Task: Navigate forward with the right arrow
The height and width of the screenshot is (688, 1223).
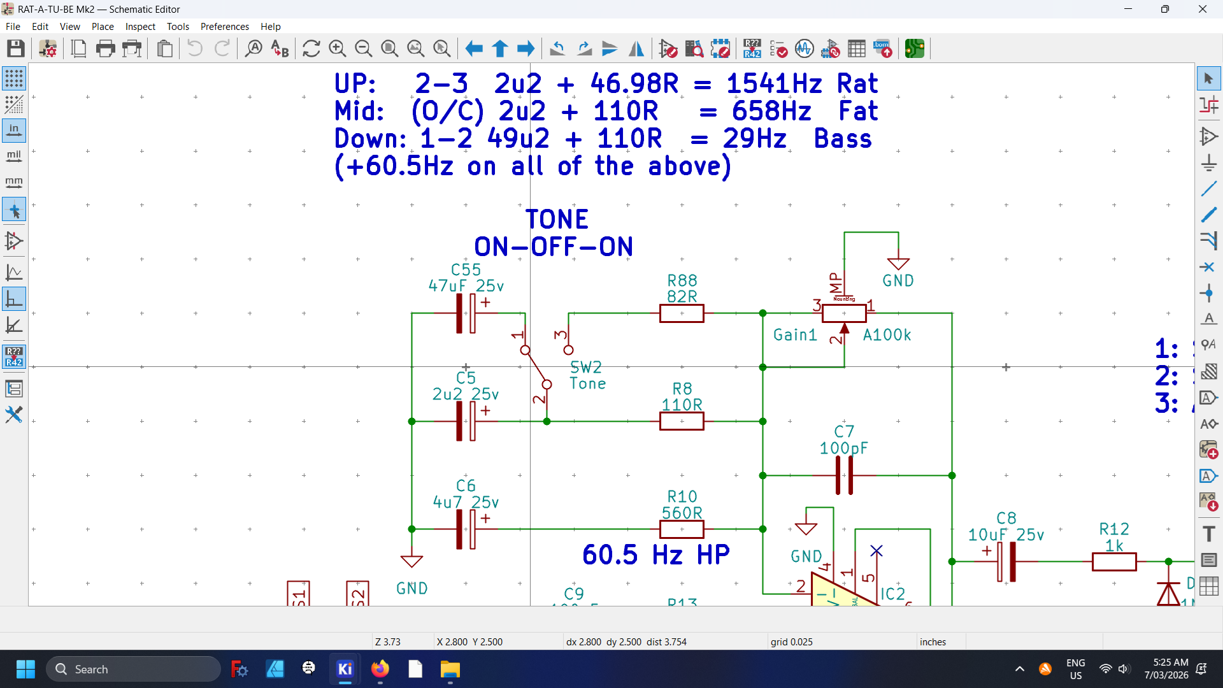Action: click(526, 48)
